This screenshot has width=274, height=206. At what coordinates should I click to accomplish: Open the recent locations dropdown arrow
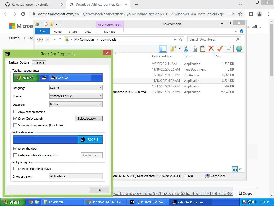tap(54, 39)
